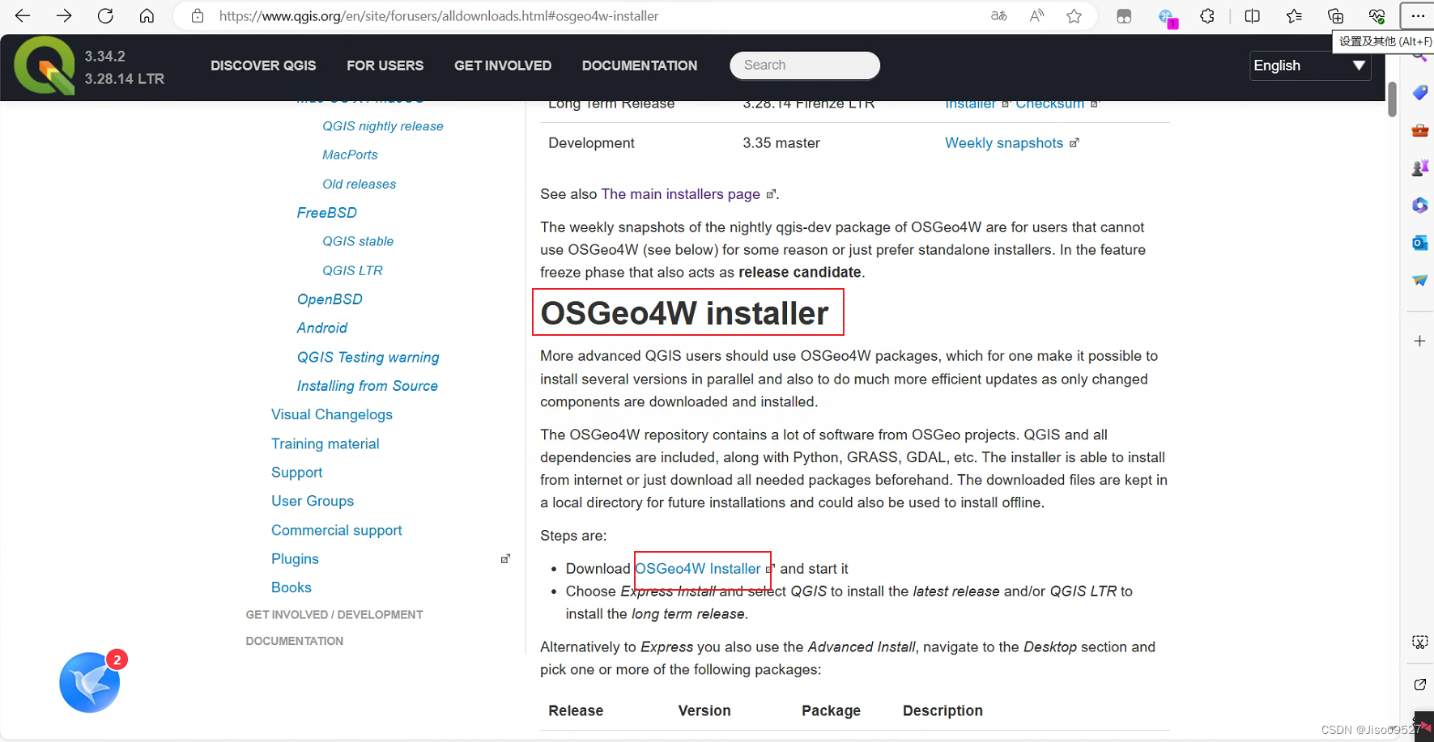Click the page vertical scrollbar thumb
The image size is (1434, 742).
pyautogui.click(x=1392, y=99)
